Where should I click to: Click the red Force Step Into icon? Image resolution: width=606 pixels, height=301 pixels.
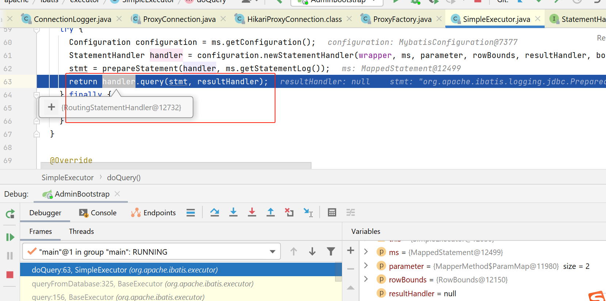[x=252, y=212]
